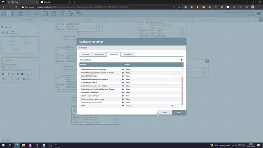
Task: Delete the 'name' property with trash icon
Action: [172, 106]
